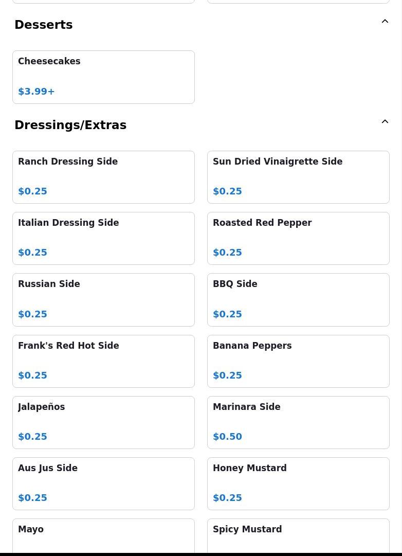This screenshot has height=556, width=402.
Task: Select the BBQ Side card
Action: [298, 300]
